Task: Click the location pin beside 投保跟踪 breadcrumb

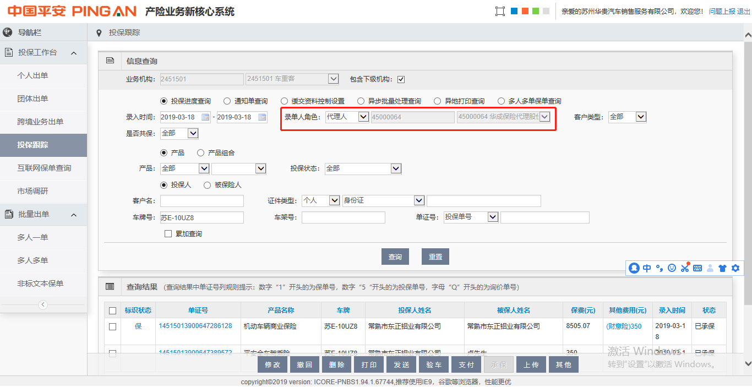Action: tap(99, 33)
